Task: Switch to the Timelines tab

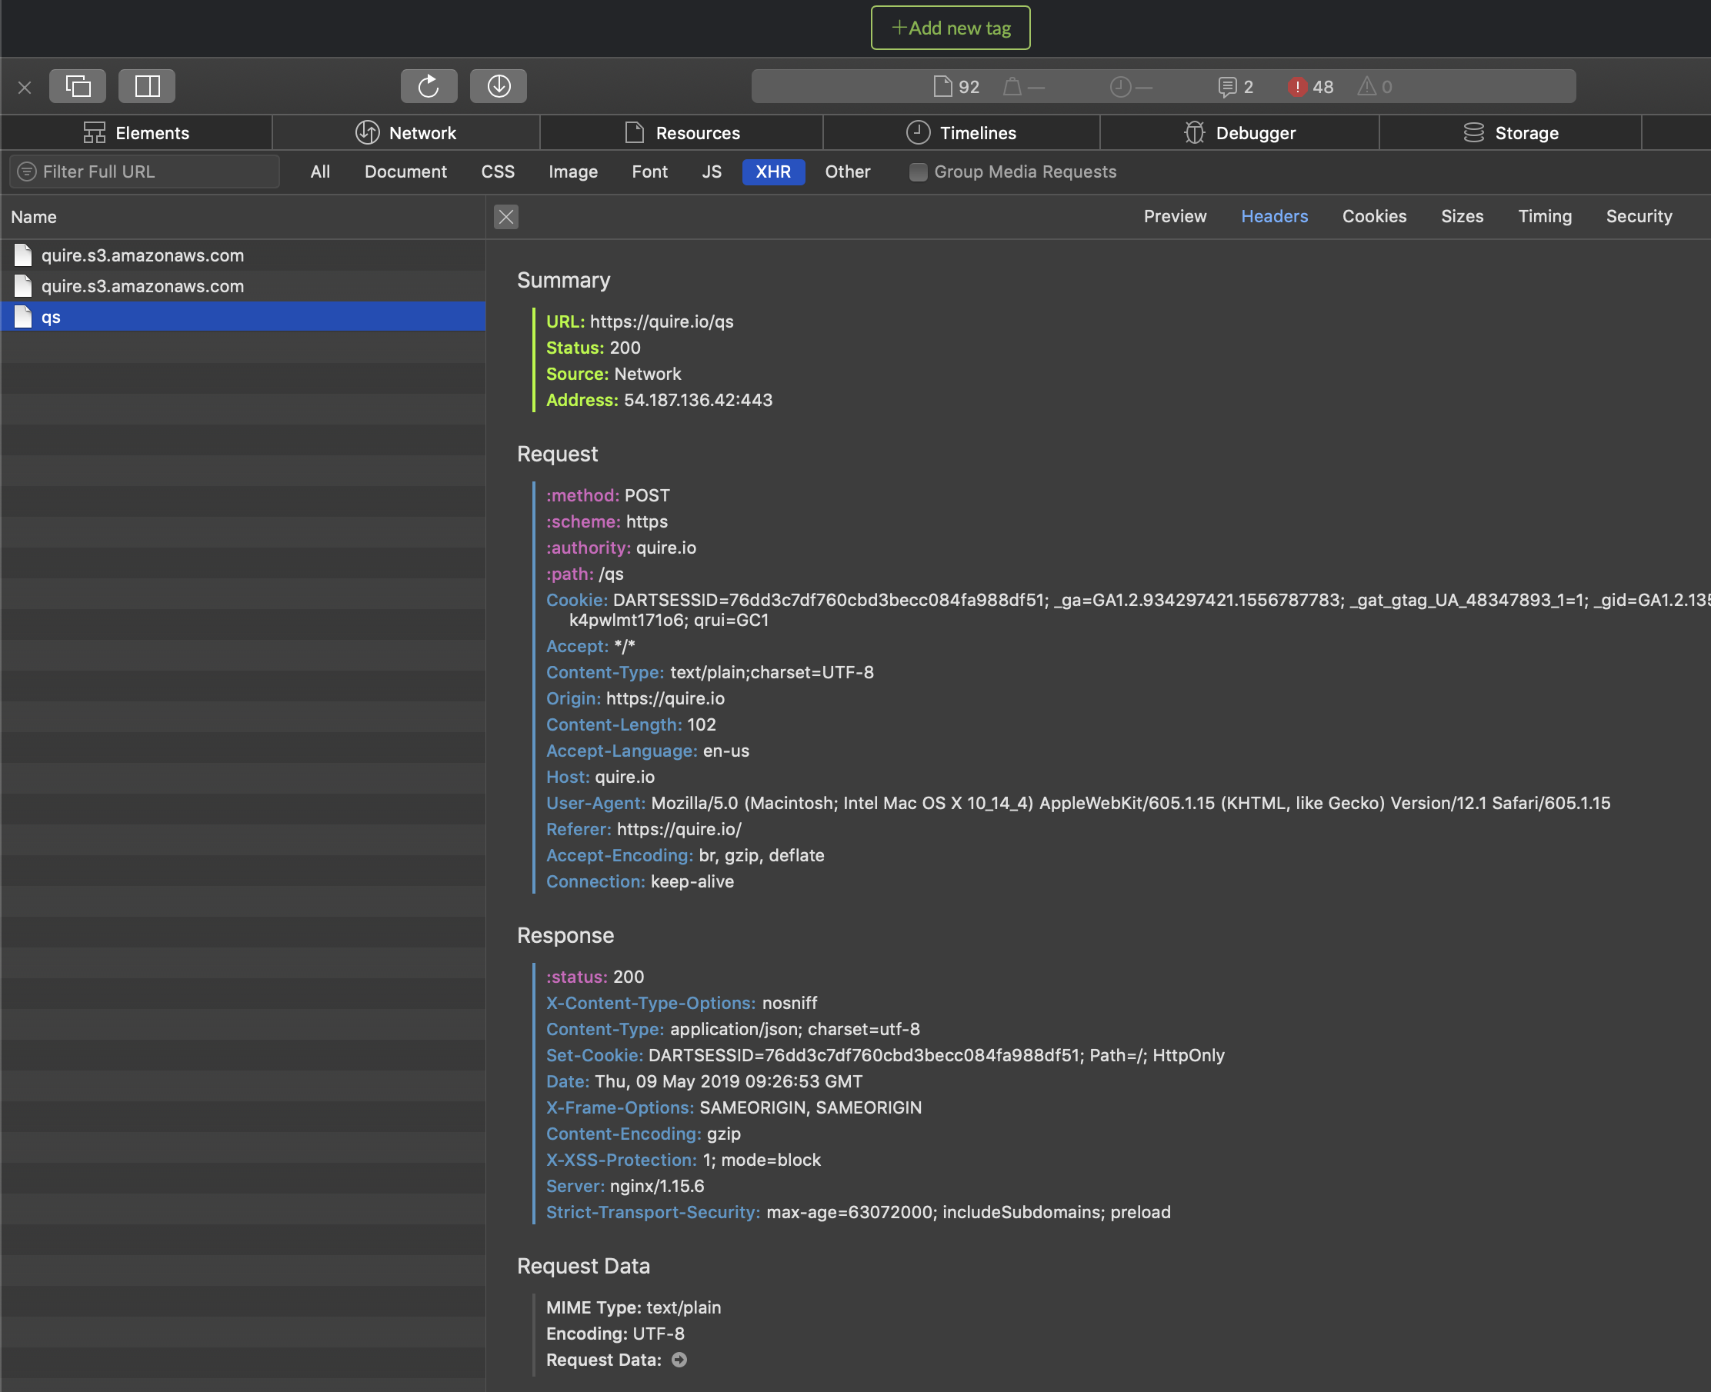Action: pos(962,133)
